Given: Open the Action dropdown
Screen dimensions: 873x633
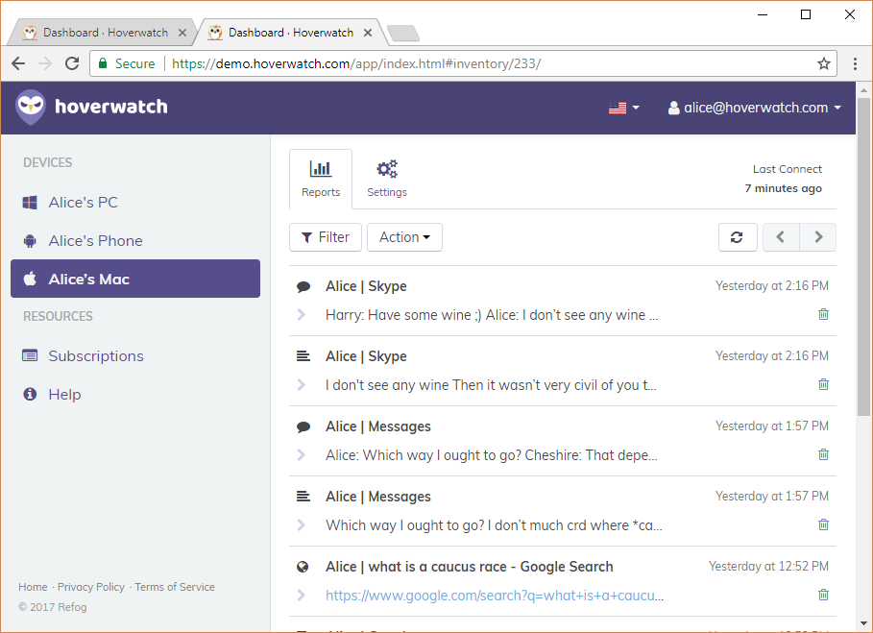Looking at the screenshot, I should [404, 237].
